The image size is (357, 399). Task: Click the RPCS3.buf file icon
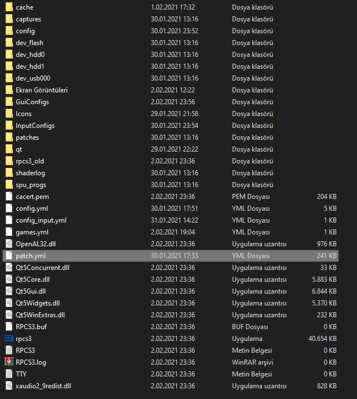pyautogui.click(x=9, y=327)
